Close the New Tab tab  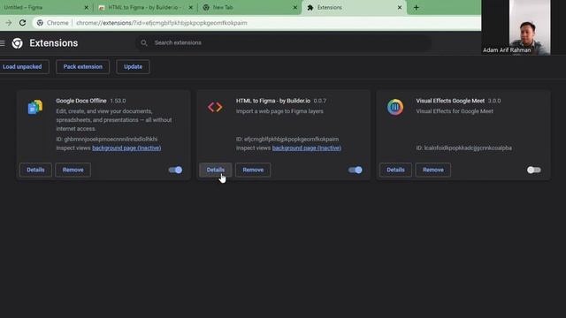[x=294, y=7]
